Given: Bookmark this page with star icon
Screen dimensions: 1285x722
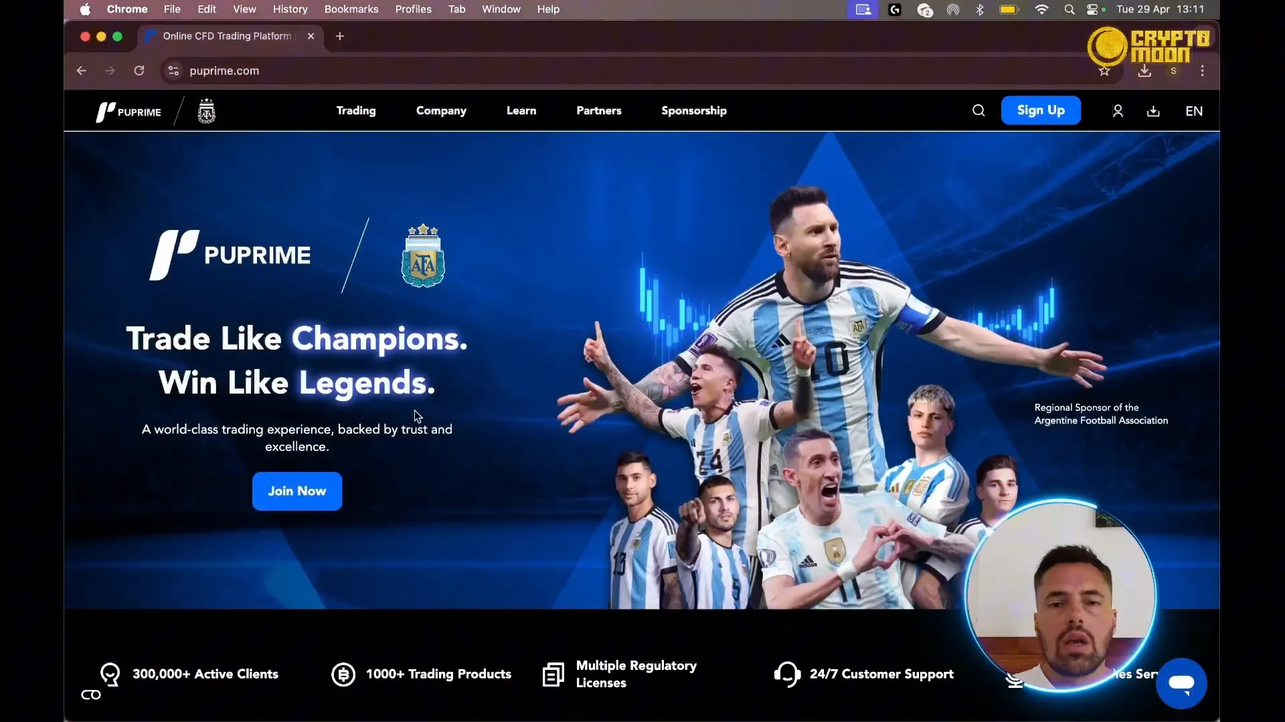Looking at the screenshot, I should click(x=1104, y=71).
